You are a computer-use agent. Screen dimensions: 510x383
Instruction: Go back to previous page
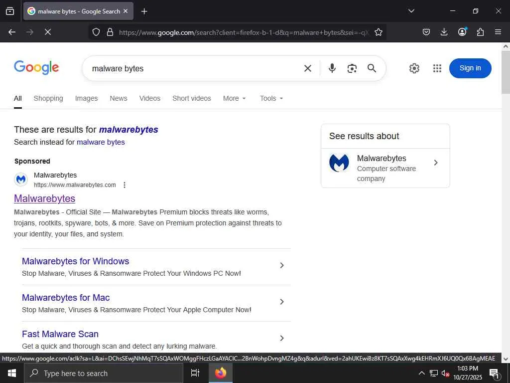[12, 32]
